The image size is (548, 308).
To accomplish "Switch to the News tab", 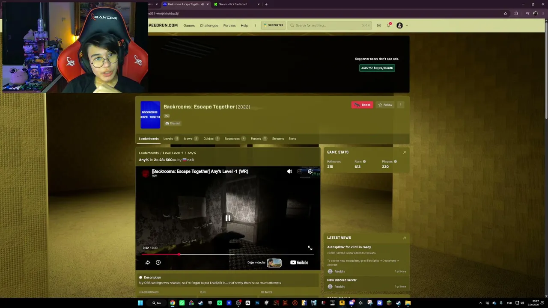I will (191, 139).
